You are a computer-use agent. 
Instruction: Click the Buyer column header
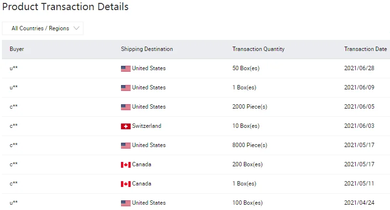point(17,49)
